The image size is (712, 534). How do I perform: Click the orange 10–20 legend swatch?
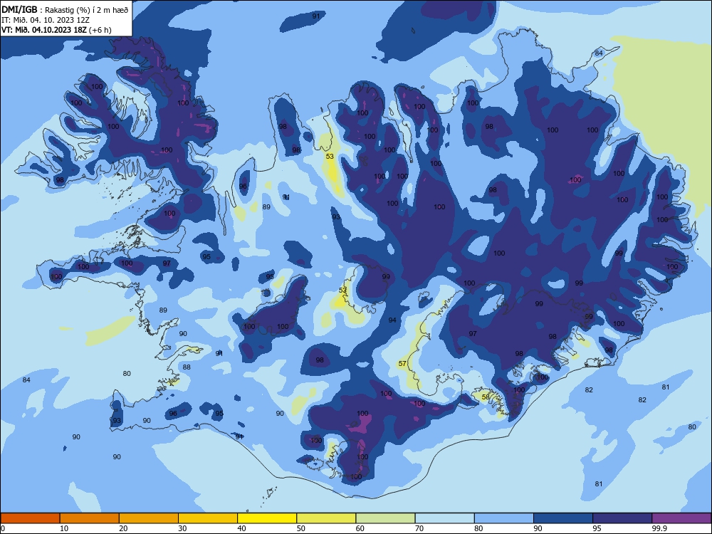click(x=90, y=518)
